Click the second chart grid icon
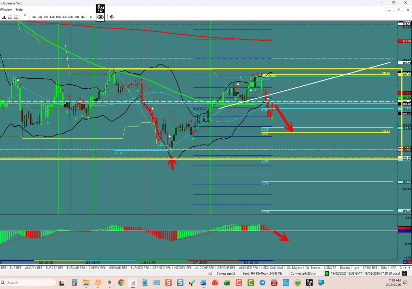This screenshot has width=412, height=289. click(x=16, y=16)
